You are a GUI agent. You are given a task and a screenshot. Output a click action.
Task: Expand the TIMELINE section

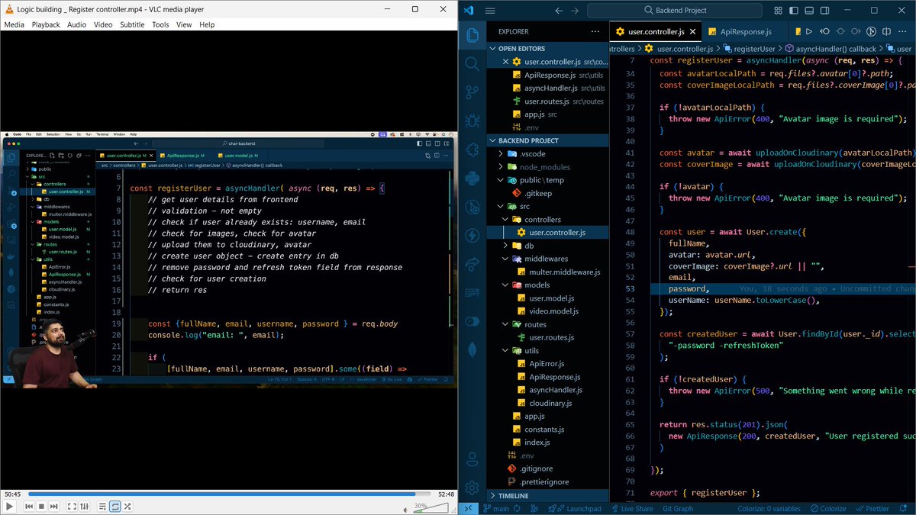(548, 495)
